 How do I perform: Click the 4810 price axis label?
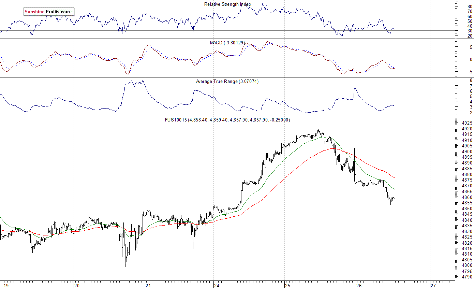point(466,254)
